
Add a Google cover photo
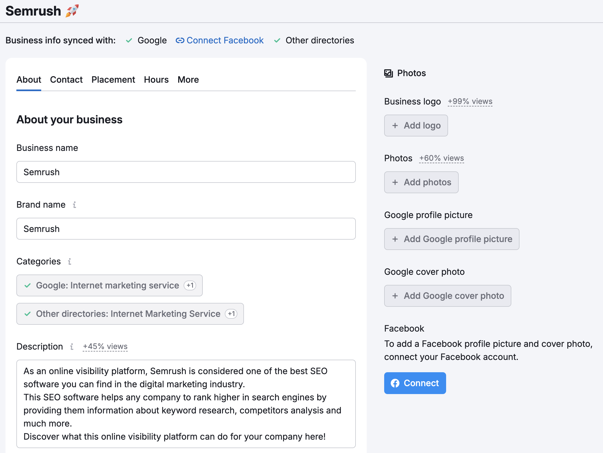point(447,296)
